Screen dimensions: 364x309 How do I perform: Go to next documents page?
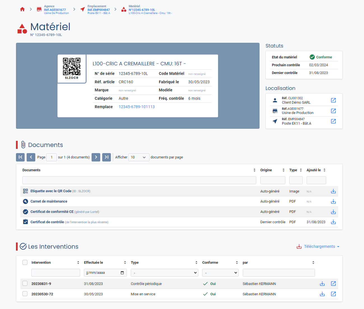pos(96,157)
